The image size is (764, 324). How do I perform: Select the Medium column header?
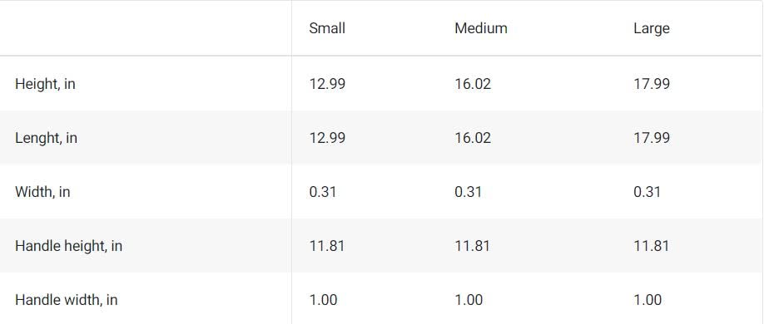coord(481,28)
